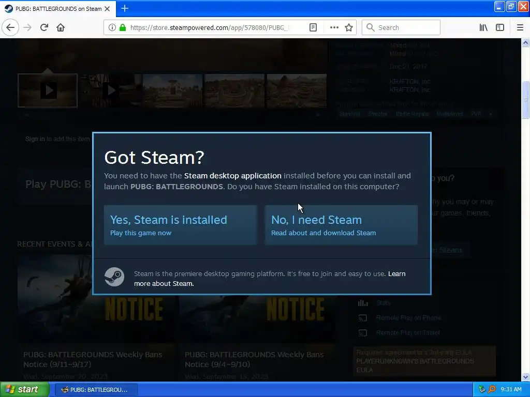Click the green secure connection padlock

pyautogui.click(x=123, y=27)
